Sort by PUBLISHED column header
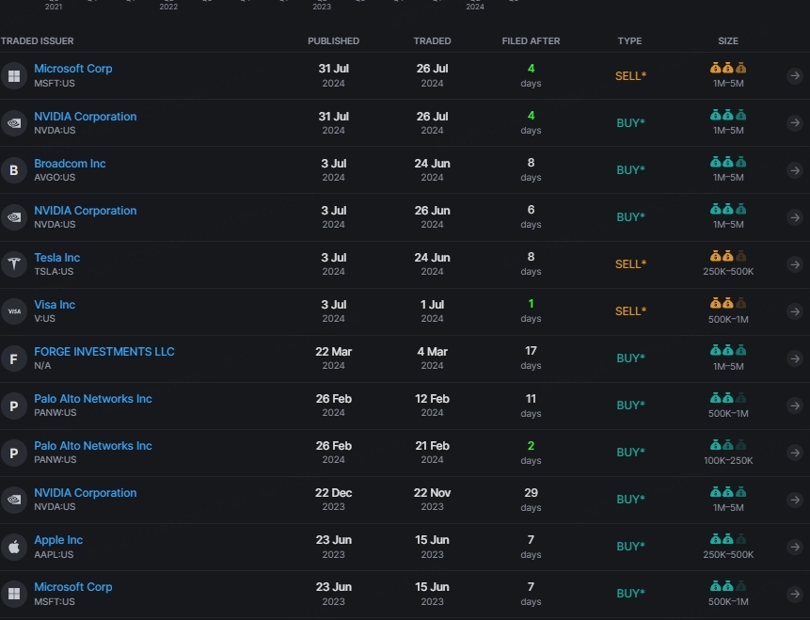Screen dimensions: 810x620 333,40
